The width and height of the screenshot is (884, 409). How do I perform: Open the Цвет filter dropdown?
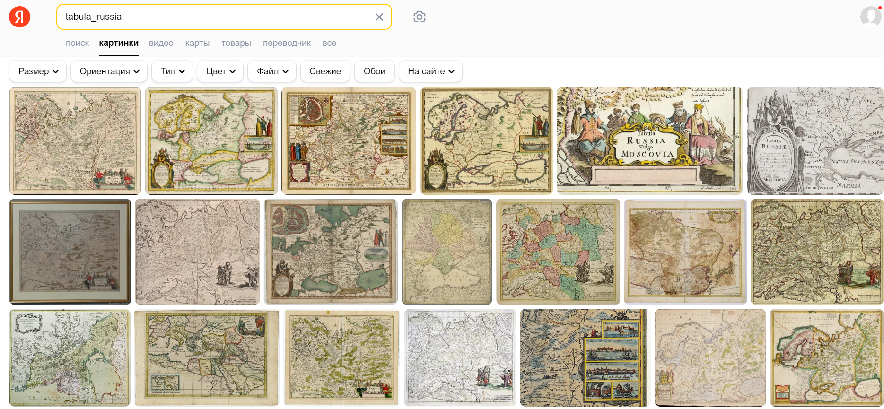(220, 71)
